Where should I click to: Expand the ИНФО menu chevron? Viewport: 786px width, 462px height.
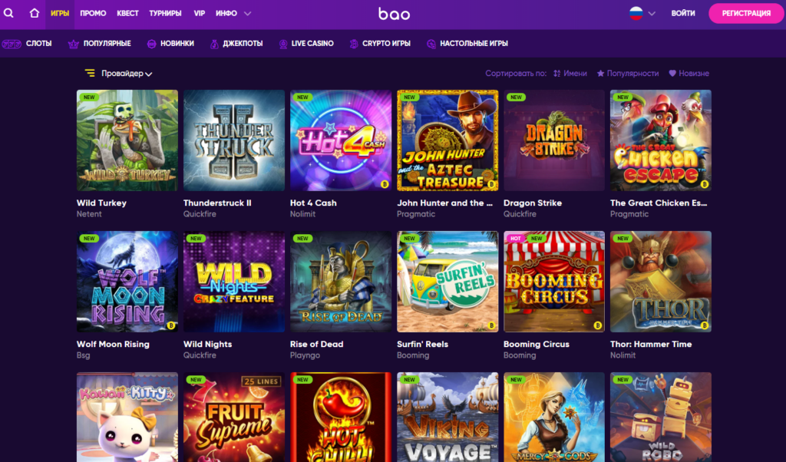tap(246, 13)
